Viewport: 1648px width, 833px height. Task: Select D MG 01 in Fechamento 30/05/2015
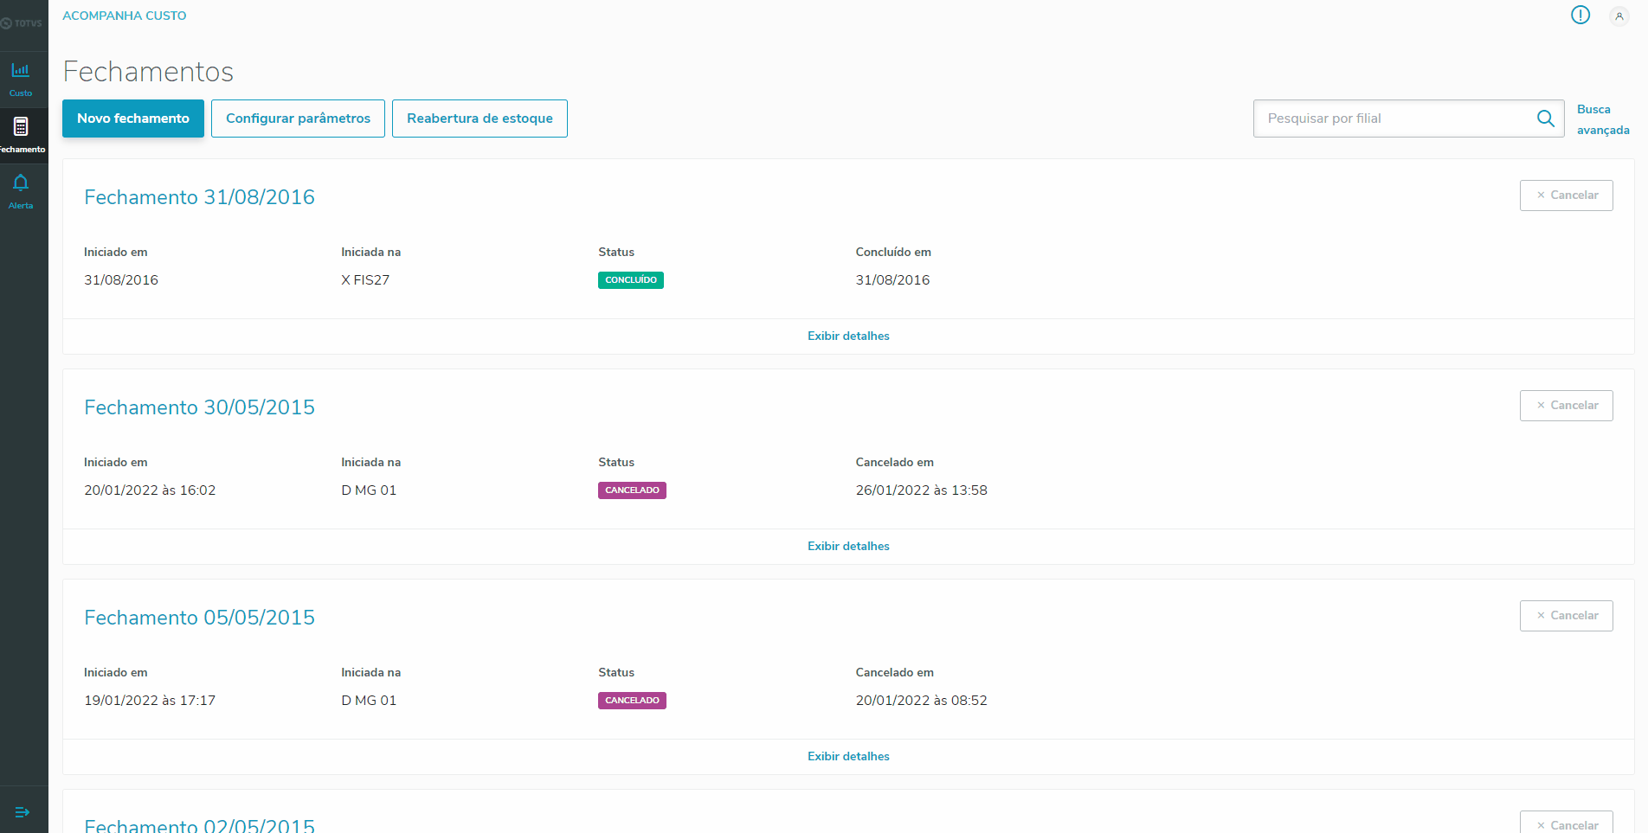pos(369,490)
